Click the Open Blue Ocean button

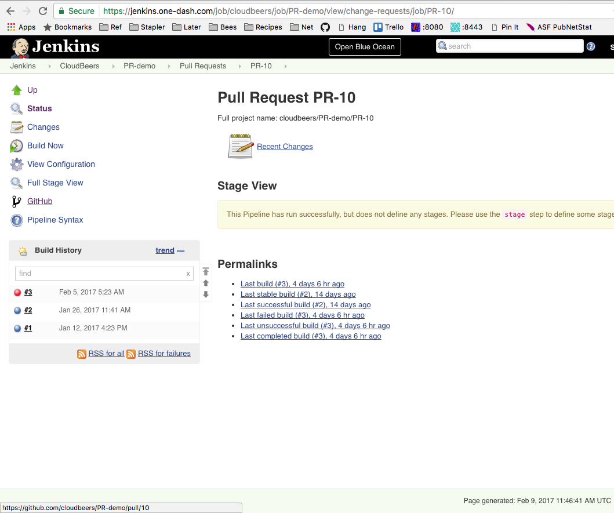coord(365,47)
